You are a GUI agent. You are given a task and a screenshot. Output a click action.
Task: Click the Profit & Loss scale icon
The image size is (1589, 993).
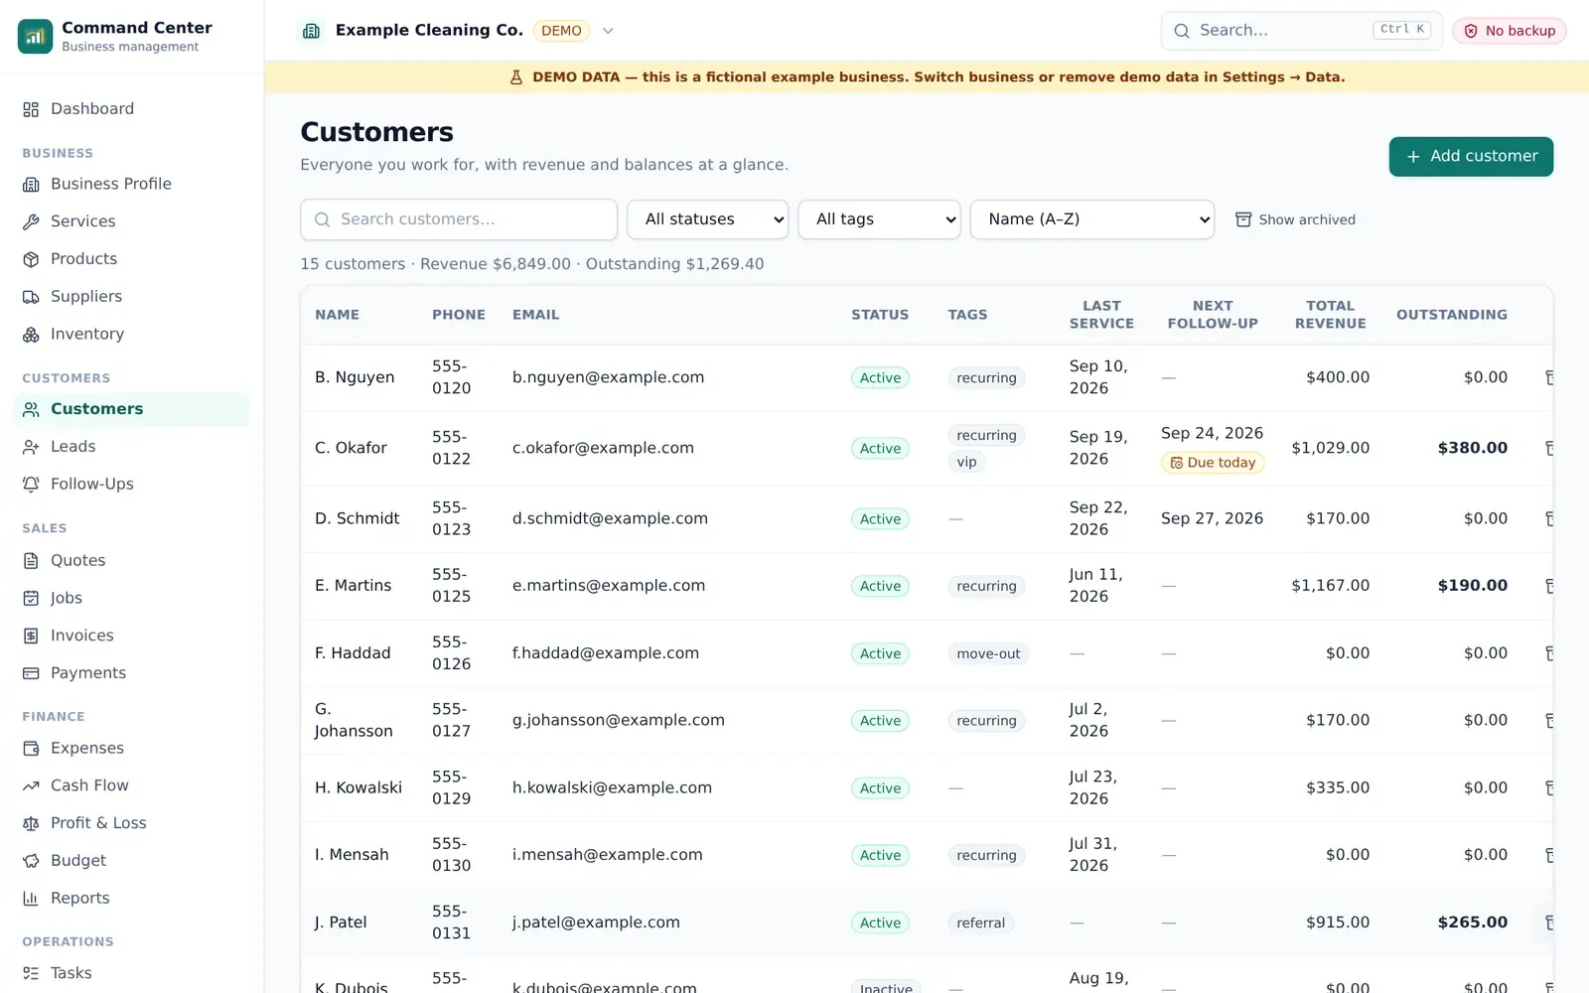point(31,823)
